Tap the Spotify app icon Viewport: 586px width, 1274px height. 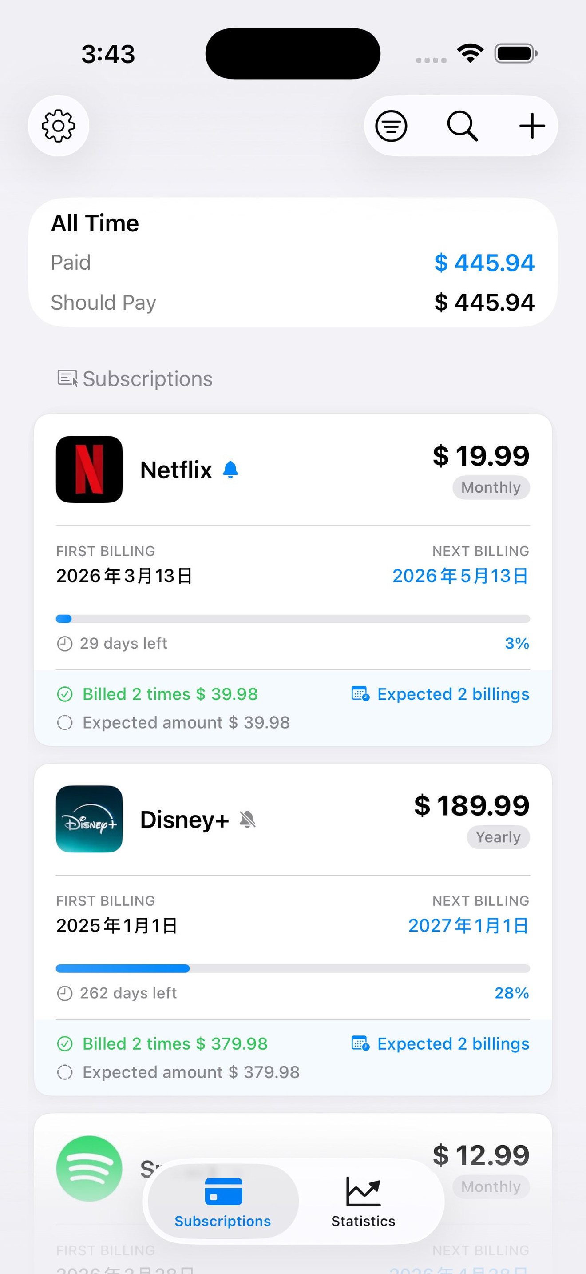pyautogui.click(x=89, y=1169)
